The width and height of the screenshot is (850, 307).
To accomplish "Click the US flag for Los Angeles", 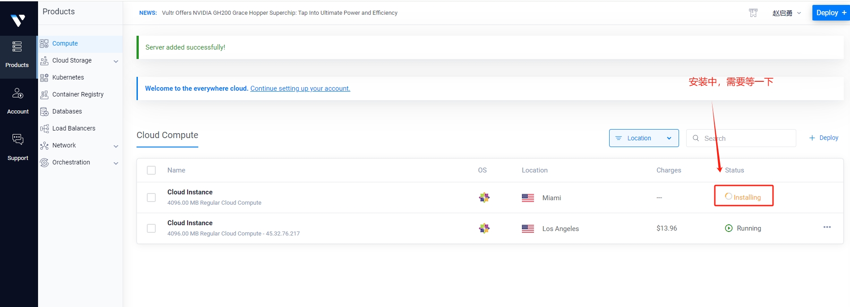I will pyautogui.click(x=528, y=228).
